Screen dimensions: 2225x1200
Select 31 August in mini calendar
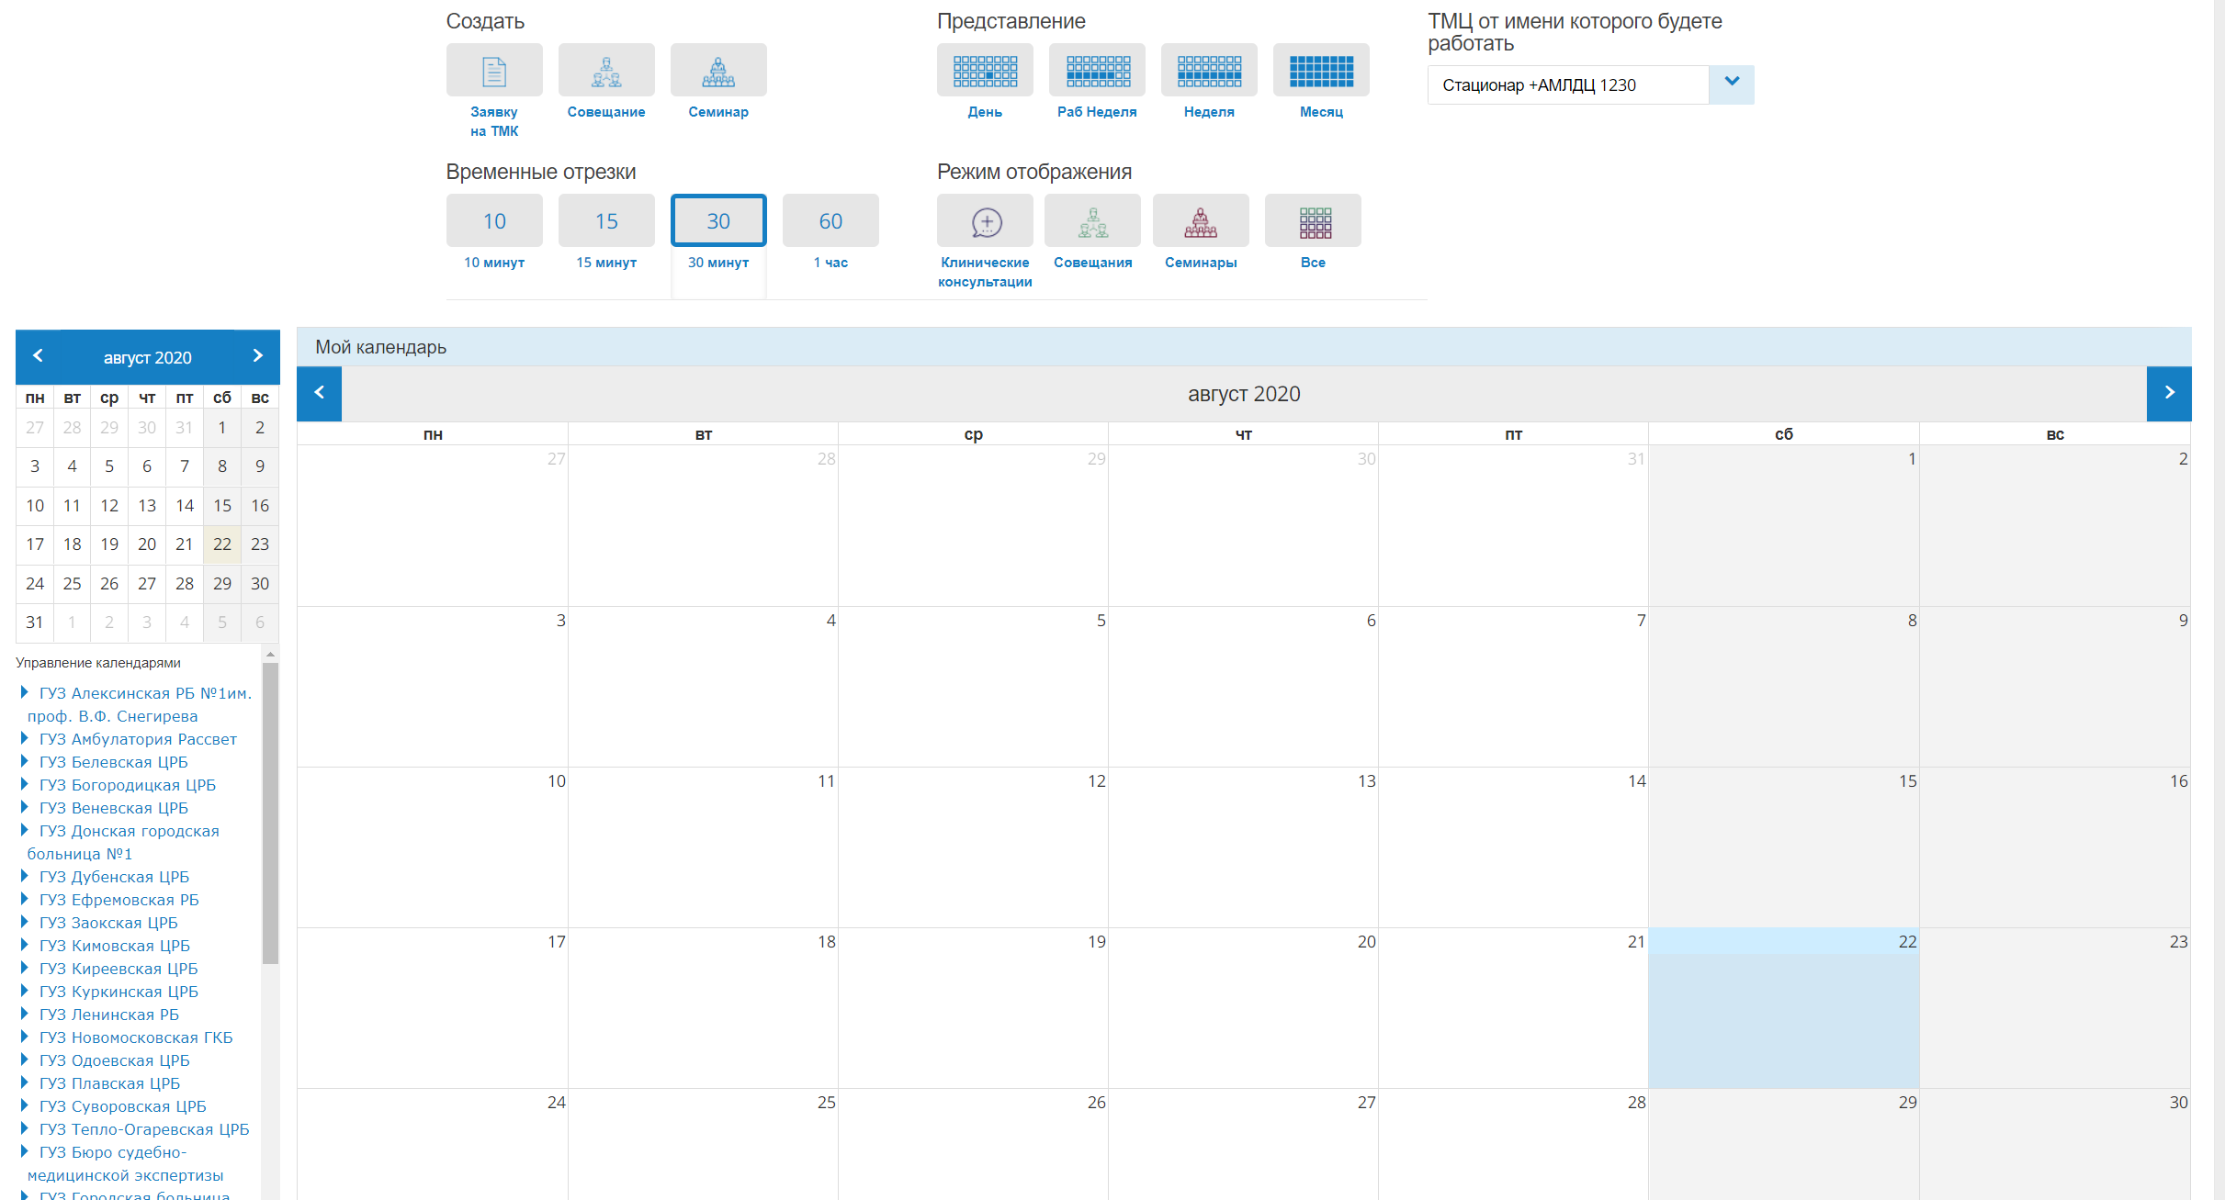[35, 622]
